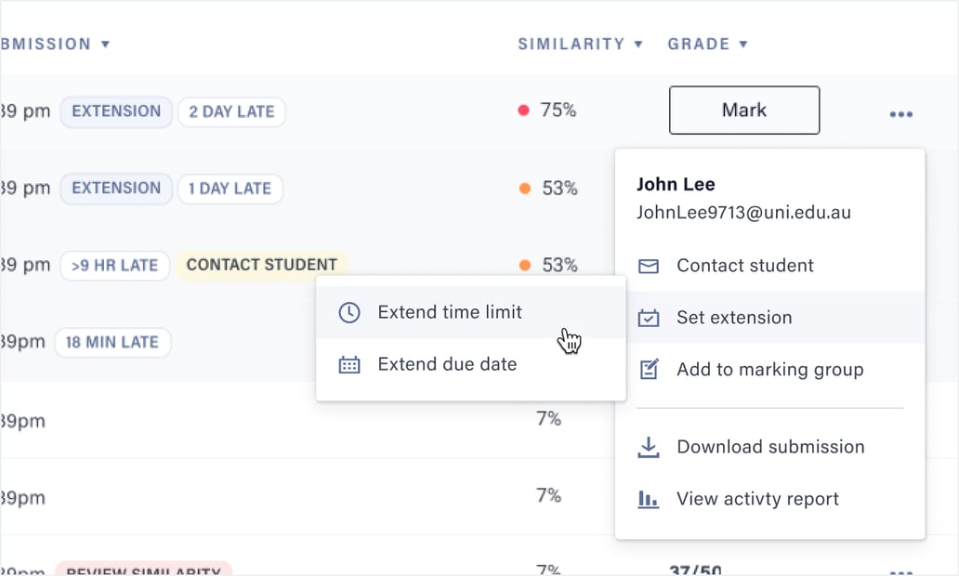The image size is (959, 576).
Task: Choose Contact student from the options menu
Action: 746,266
